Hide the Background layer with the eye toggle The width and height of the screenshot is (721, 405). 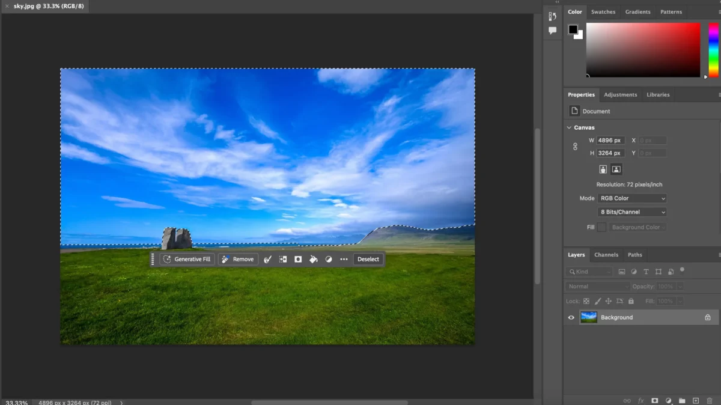[571, 317]
